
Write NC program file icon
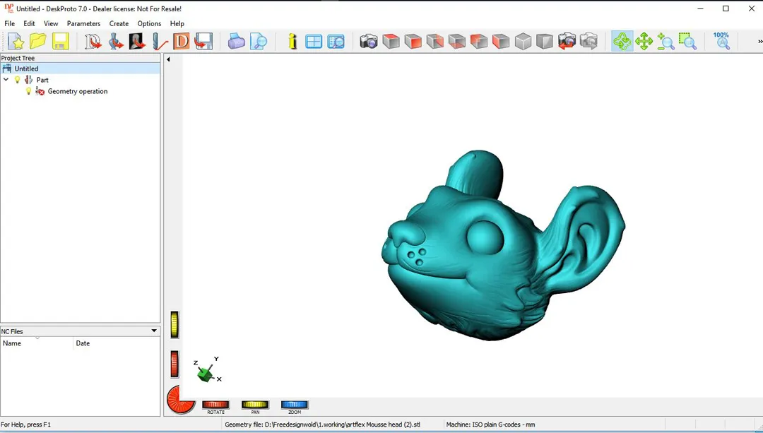(x=203, y=42)
